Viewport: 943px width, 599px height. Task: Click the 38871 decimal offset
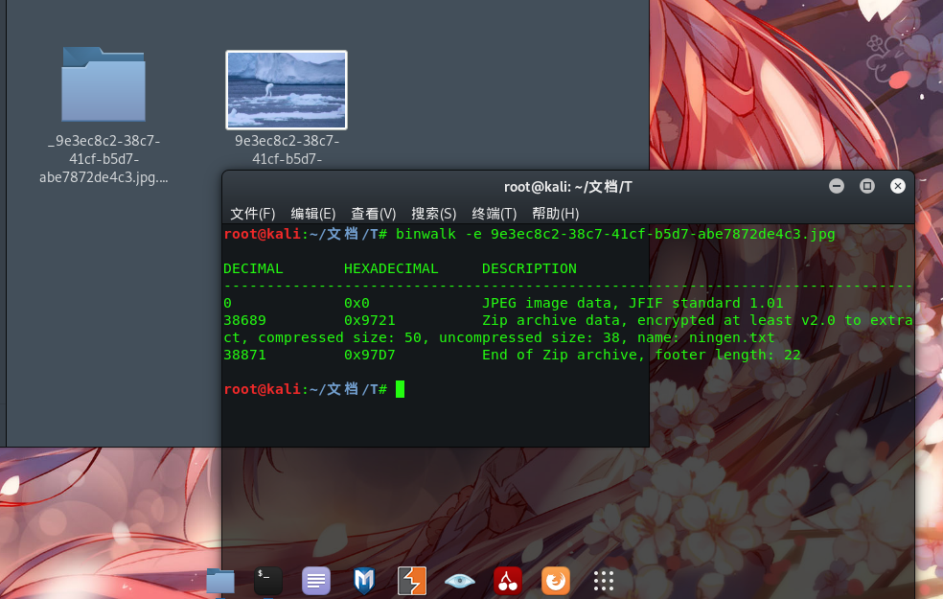click(x=244, y=355)
